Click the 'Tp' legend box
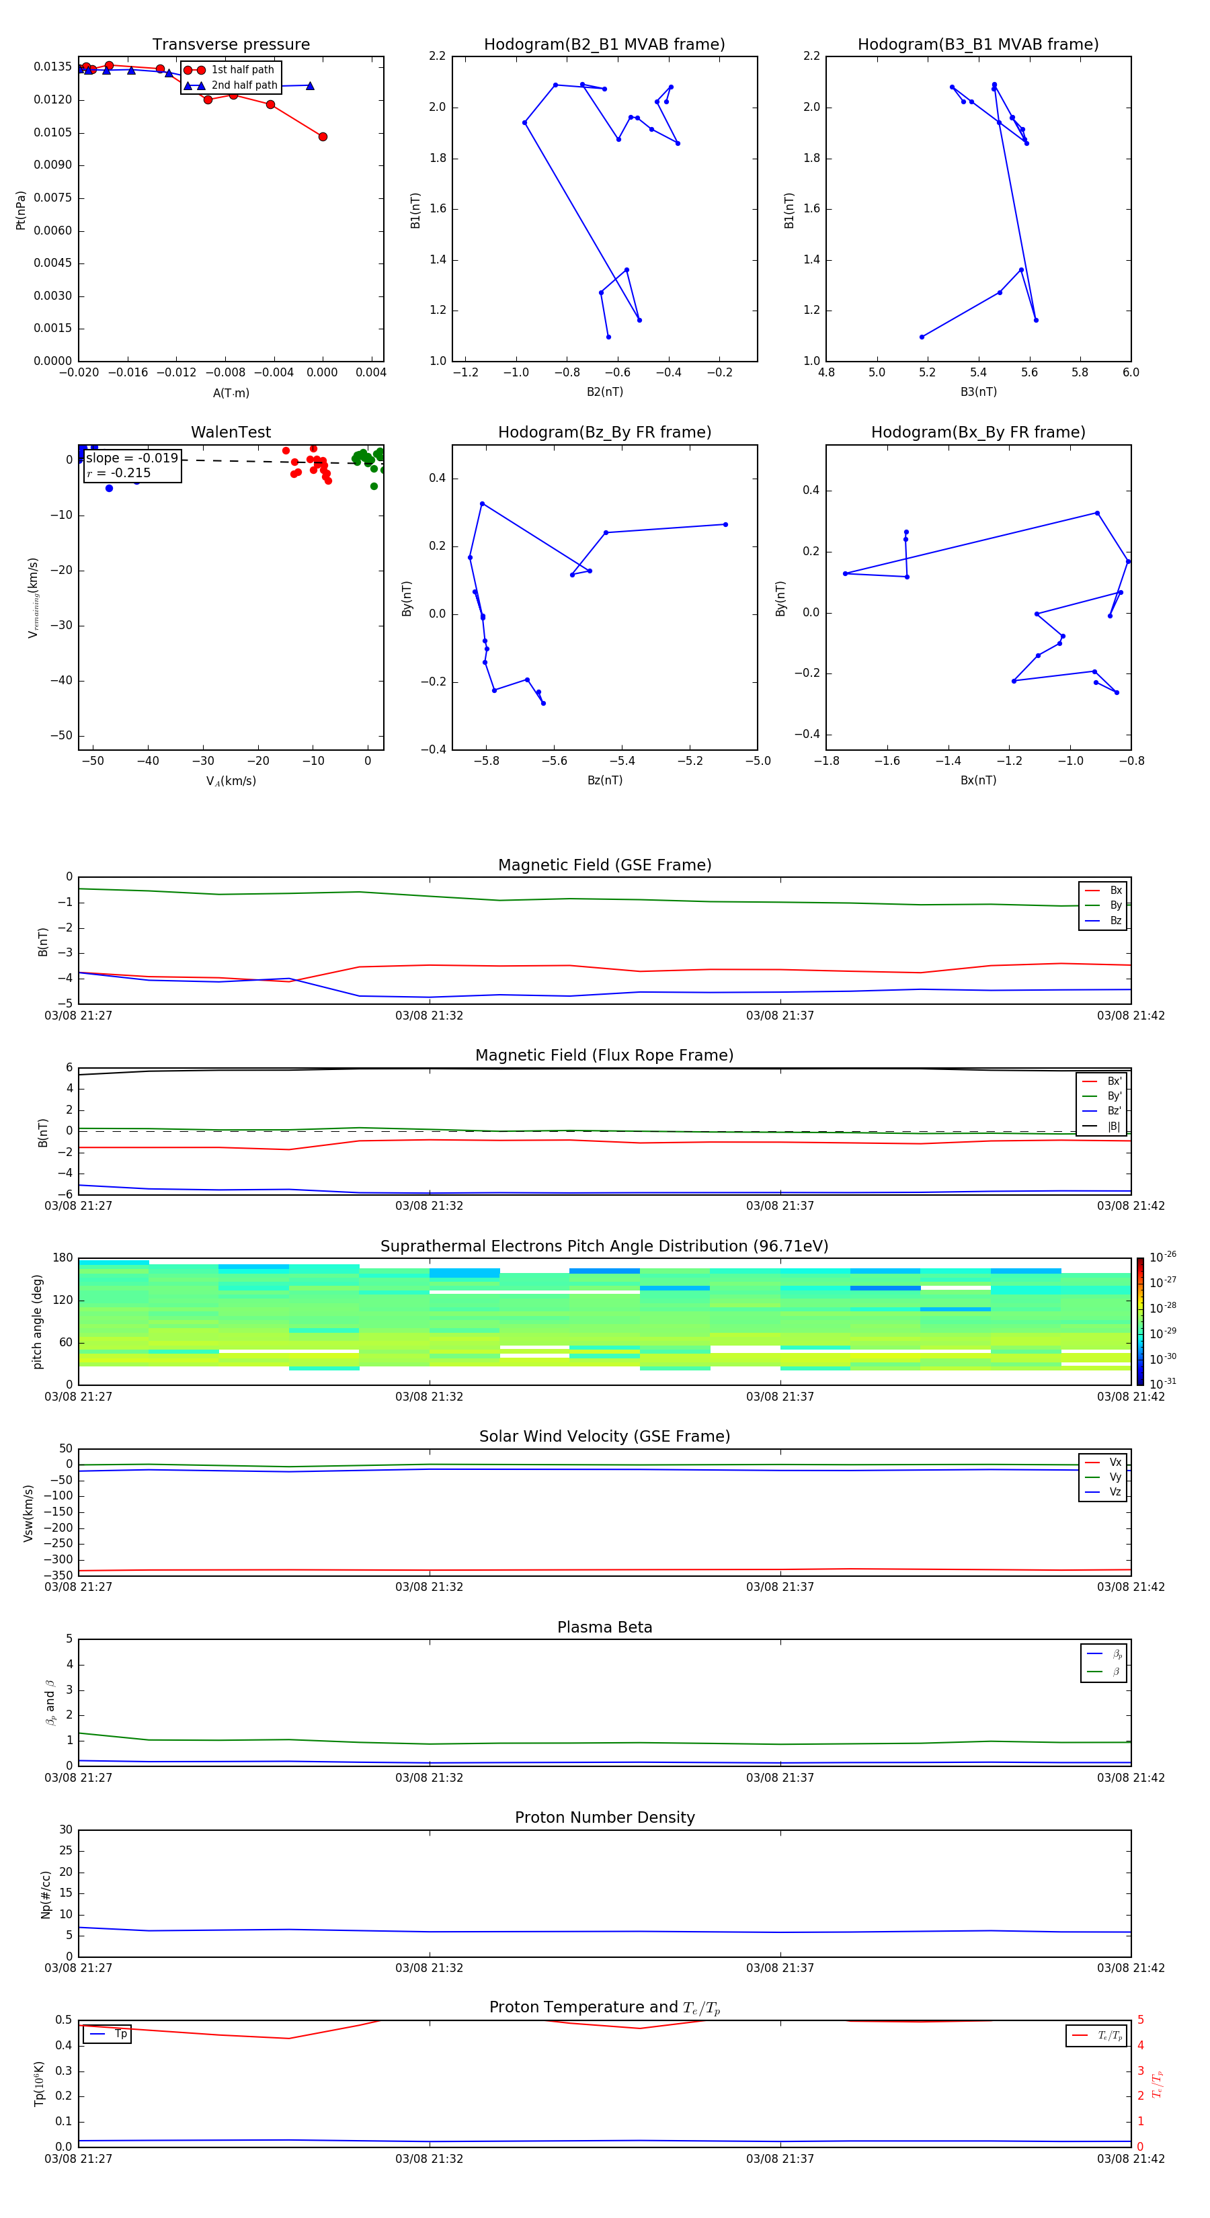The height and width of the screenshot is (2218, 1210). (x=108, y=2034)
